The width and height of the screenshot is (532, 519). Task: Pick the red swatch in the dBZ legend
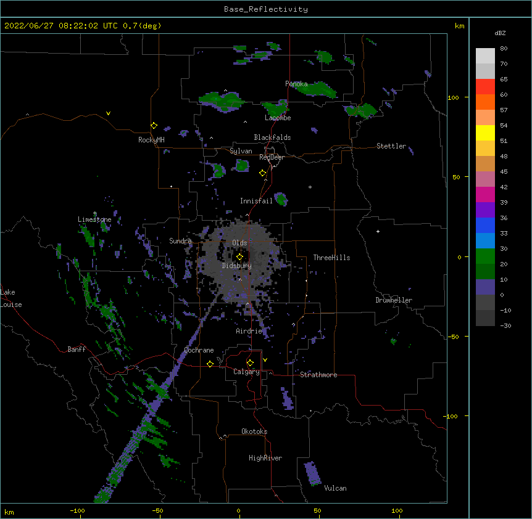pyautogui.click(x=485, y=86)
